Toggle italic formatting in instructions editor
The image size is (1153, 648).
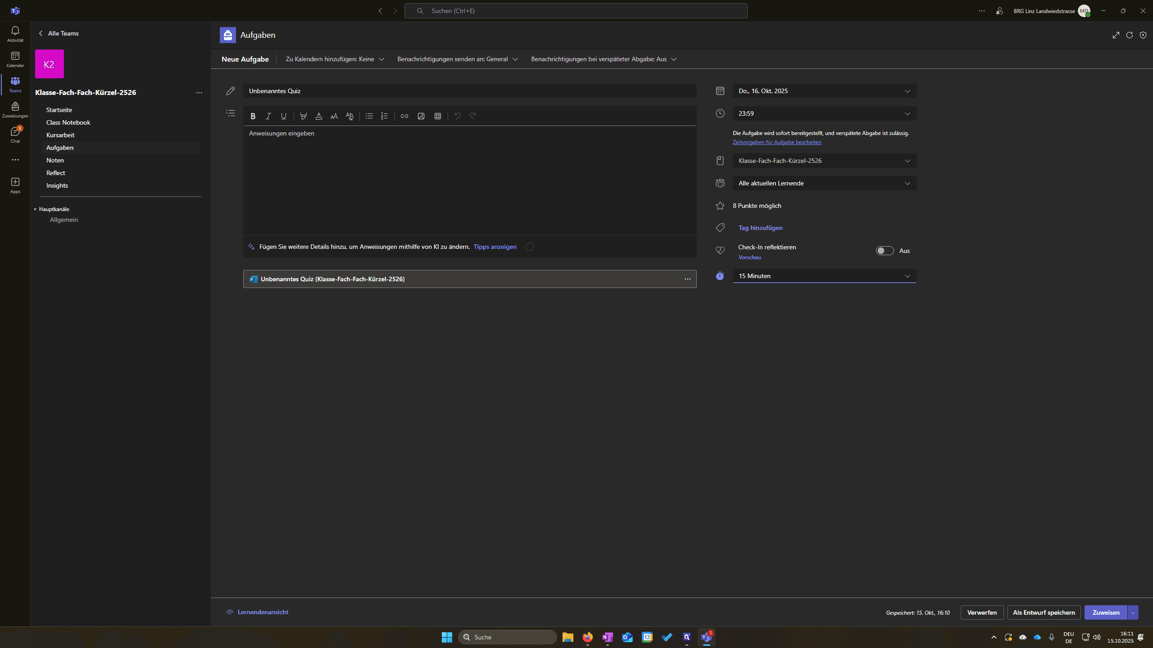click(x=268, y=116)
